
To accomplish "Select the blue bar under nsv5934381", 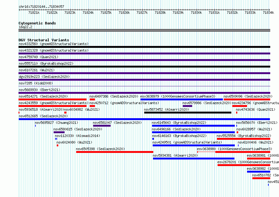I will (x=194, y=159).
